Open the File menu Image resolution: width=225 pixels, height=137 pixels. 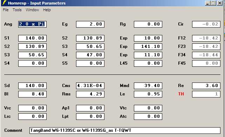(x=6, y=10)
